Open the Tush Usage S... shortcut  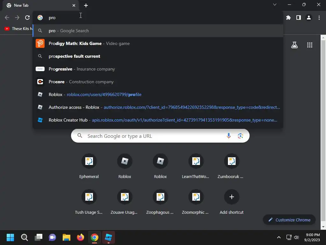[89, 202]
